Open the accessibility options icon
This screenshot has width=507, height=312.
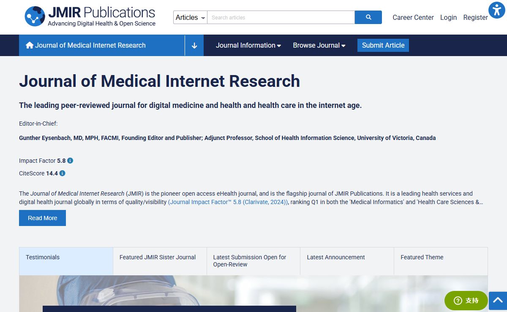pyautogui.click(x=496, y=10)
